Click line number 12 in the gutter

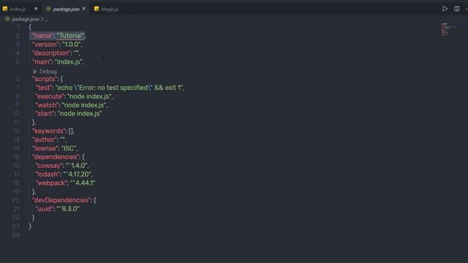pyautogui.click(x=16, y=131)
